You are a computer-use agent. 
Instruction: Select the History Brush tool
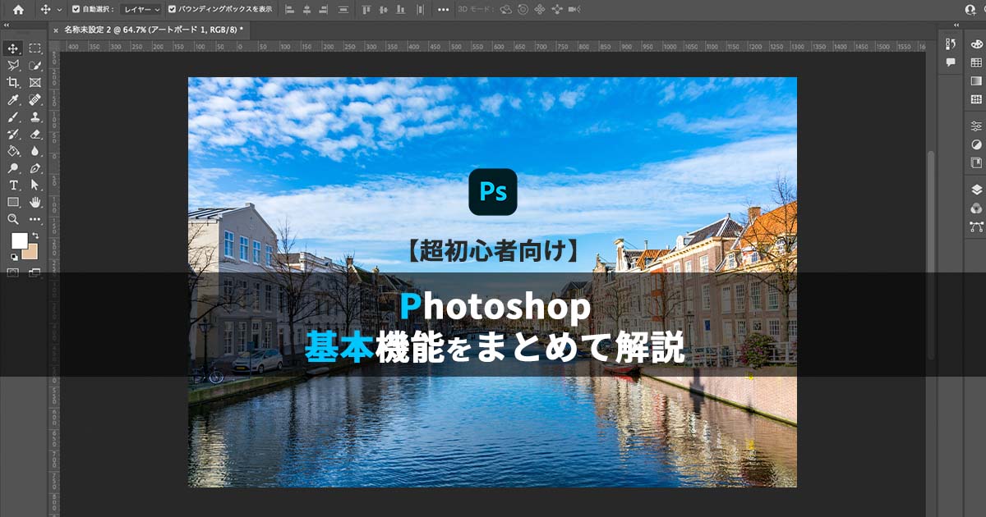coord(13,134)
